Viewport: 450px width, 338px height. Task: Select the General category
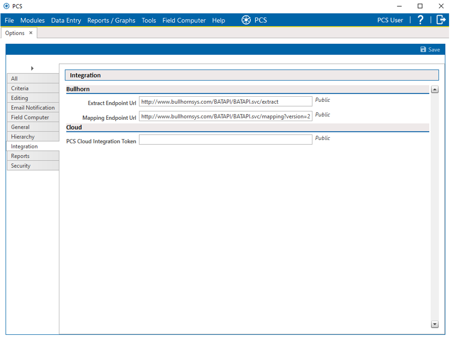[33, 127]
